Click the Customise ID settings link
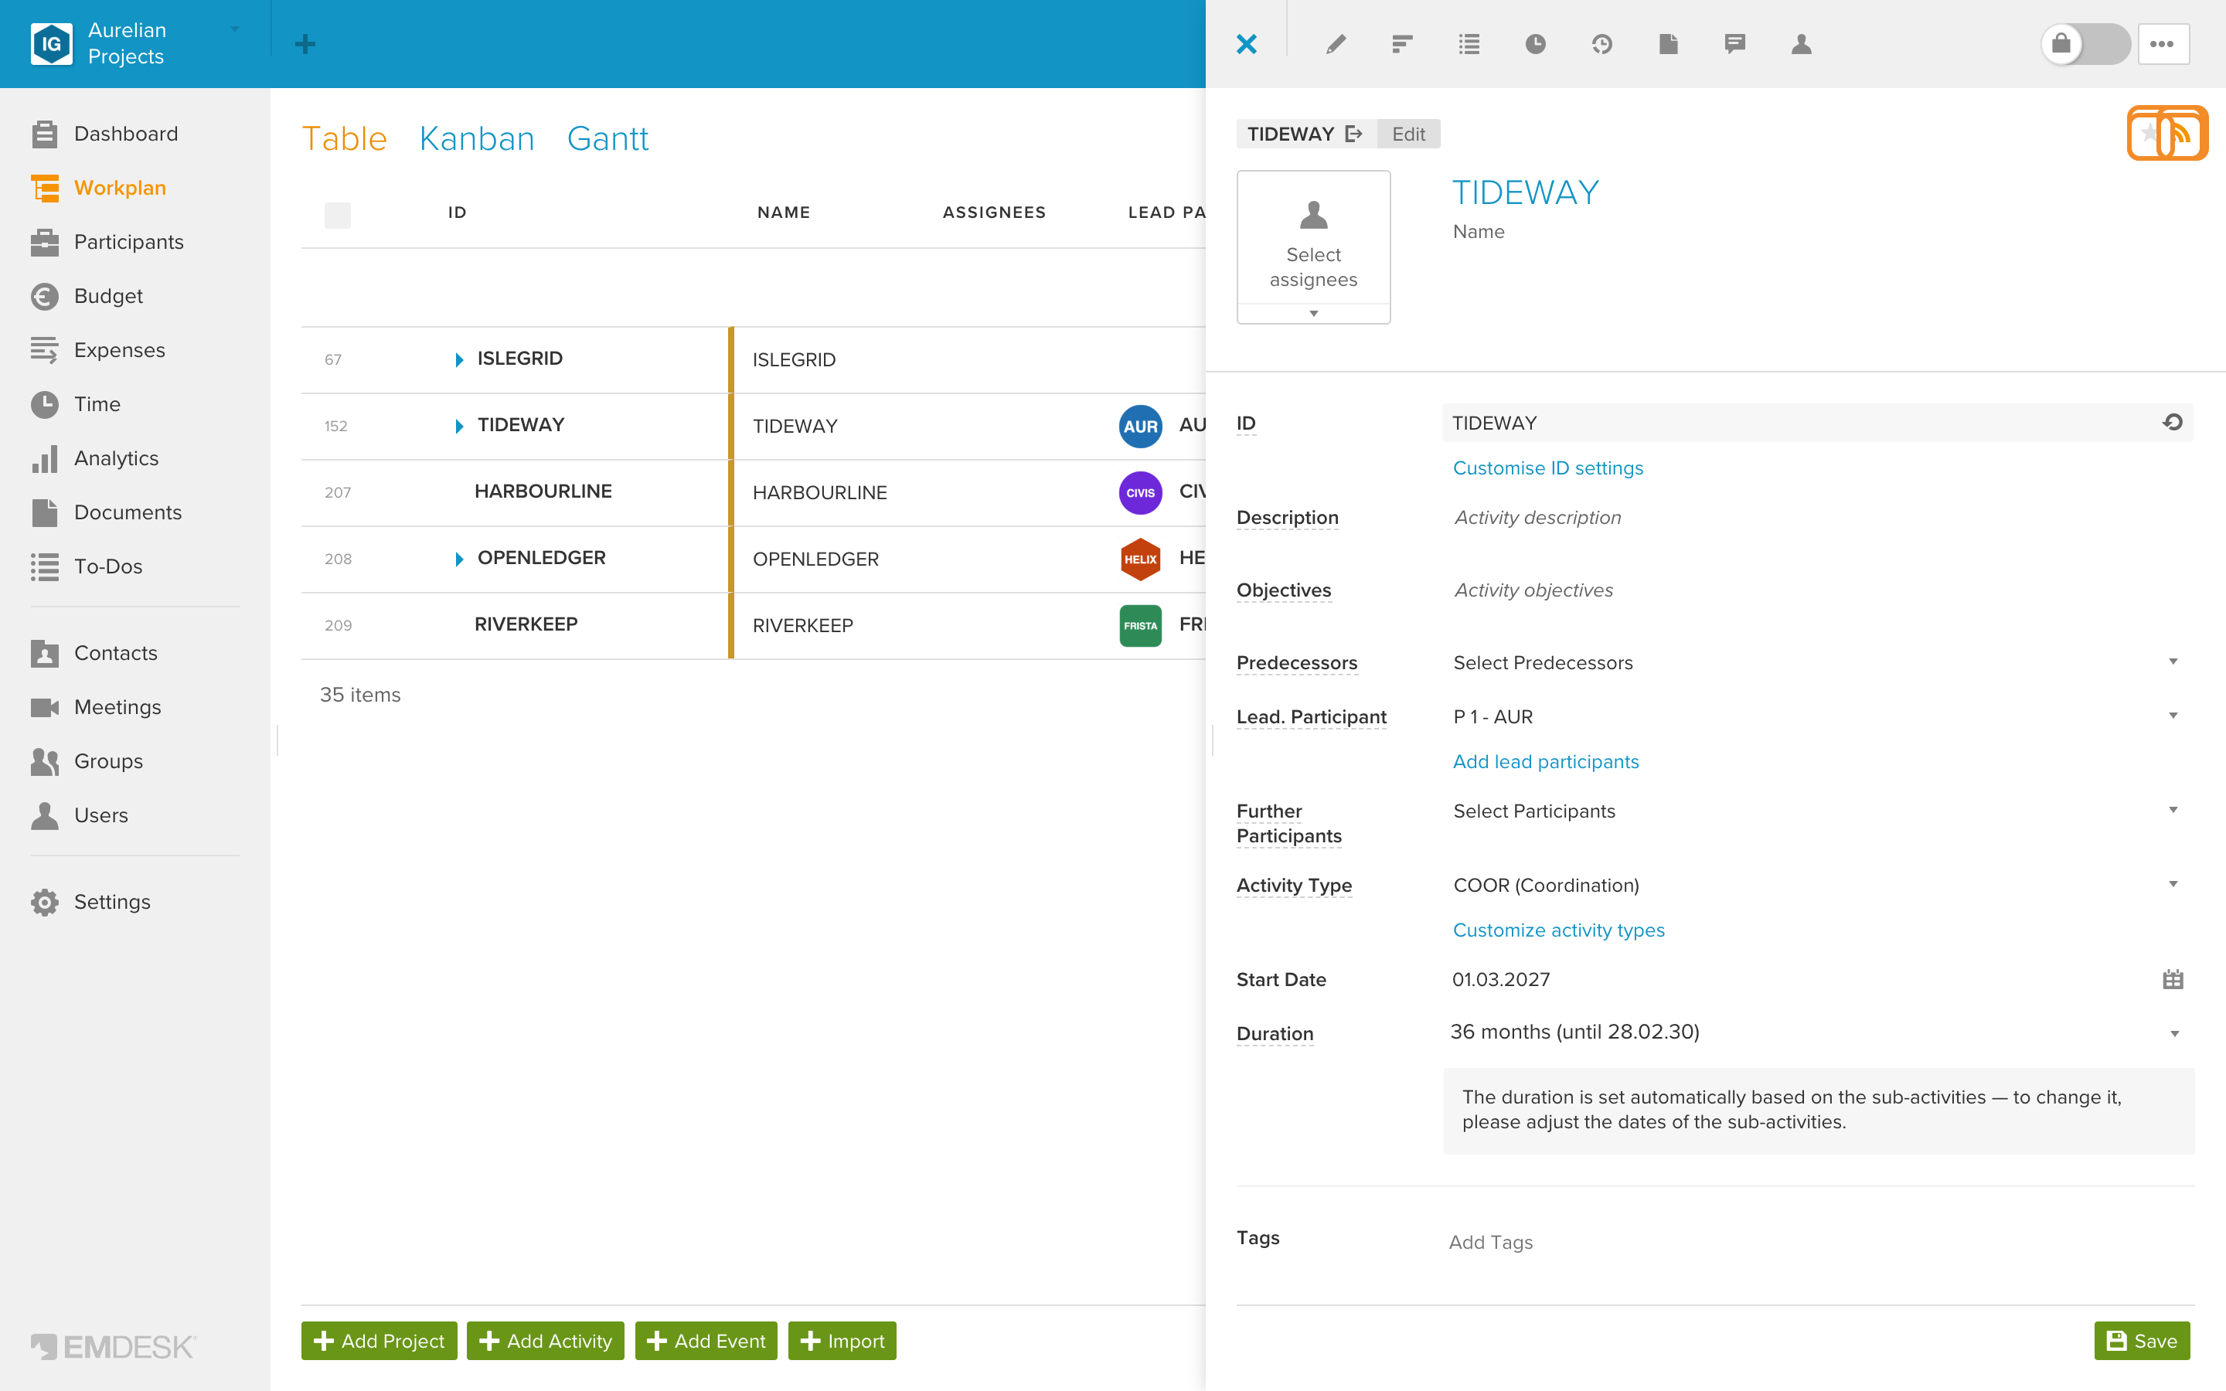Image resolution: width=2226 pixels, height=1391 pixels. [1547, 468]
